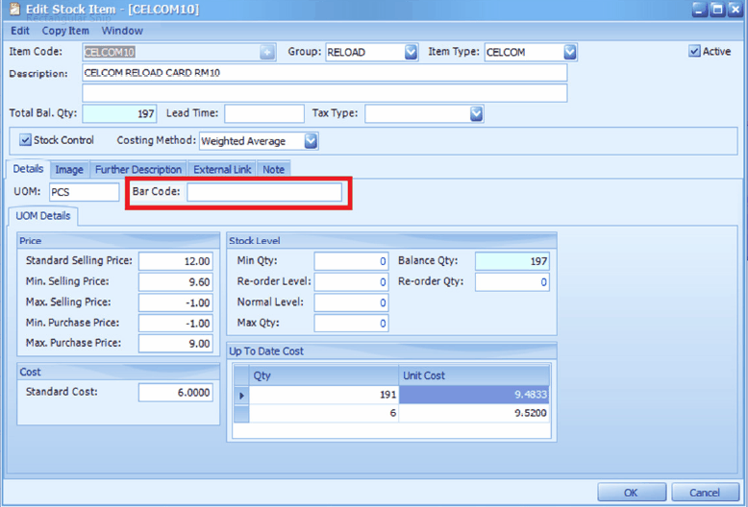
Task: Open the Edit menu
Action: click(x=20, y=31)
